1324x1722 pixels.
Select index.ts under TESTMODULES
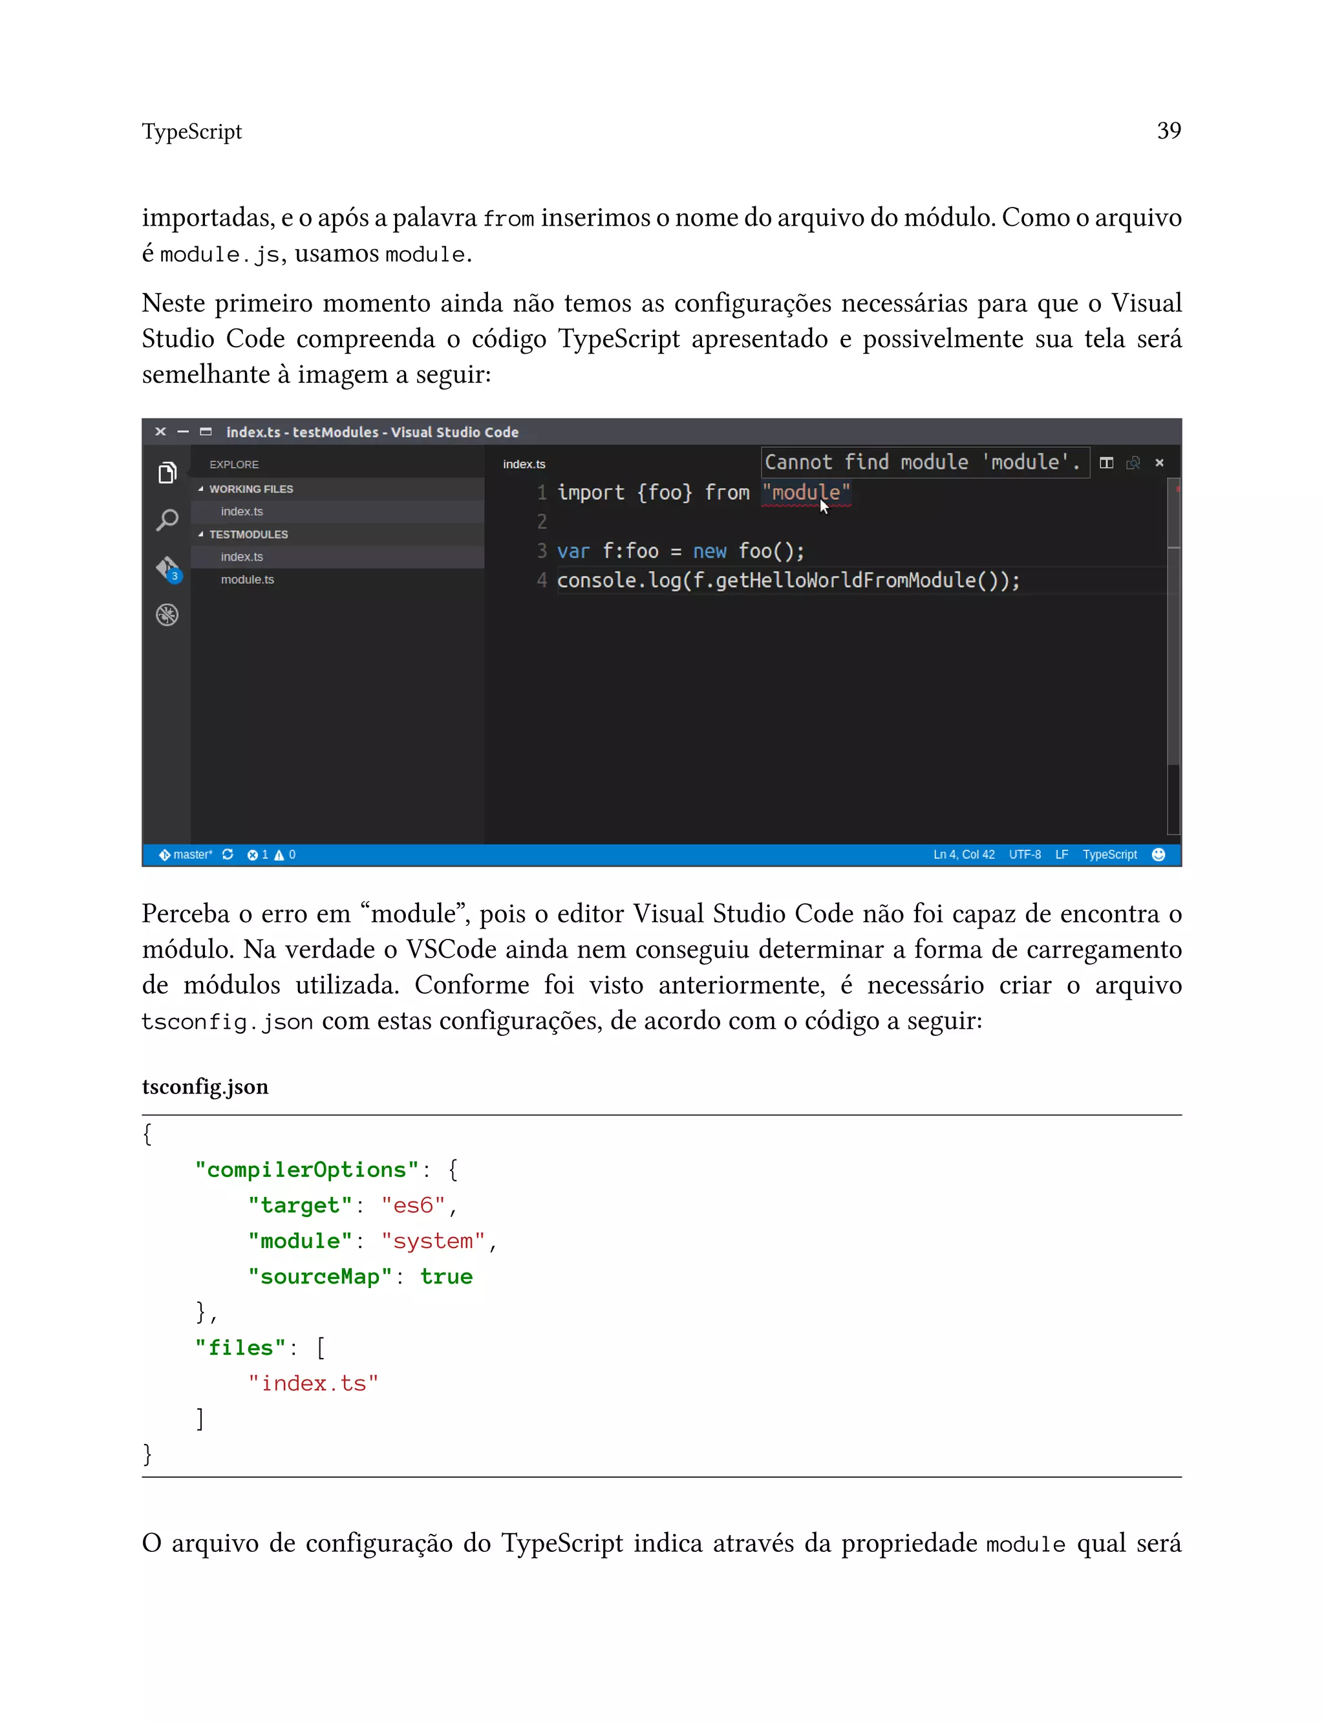click(337, 556)
